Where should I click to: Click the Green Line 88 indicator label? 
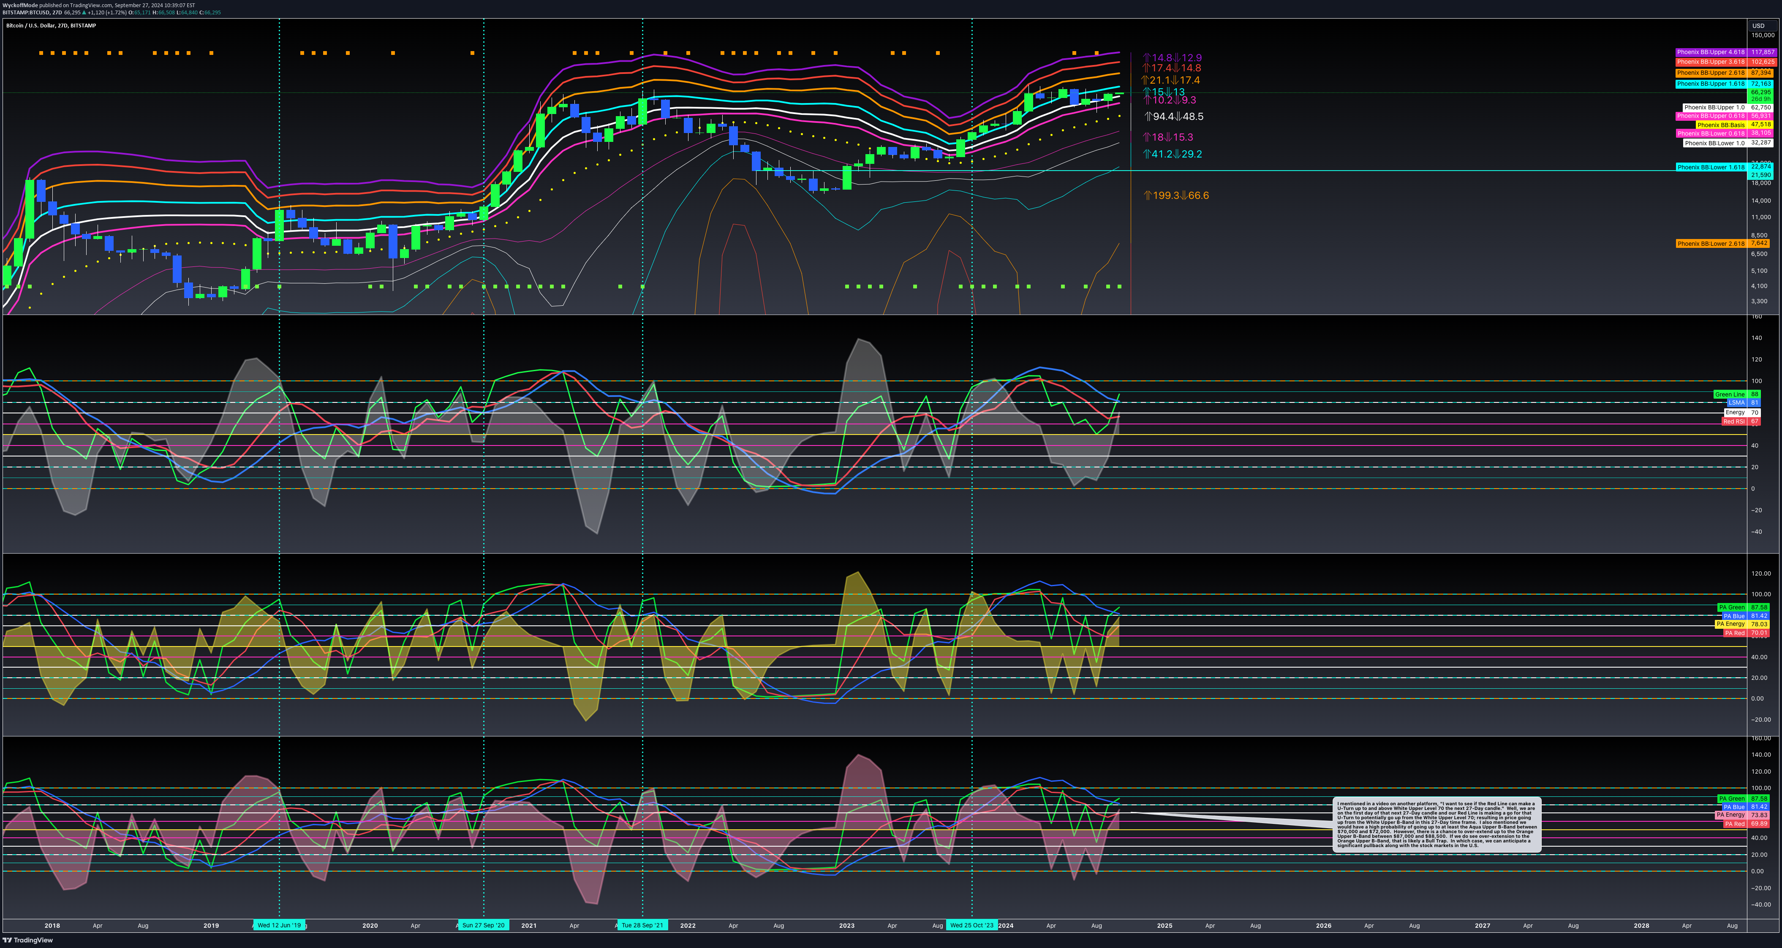click(x=1736, y=395)
